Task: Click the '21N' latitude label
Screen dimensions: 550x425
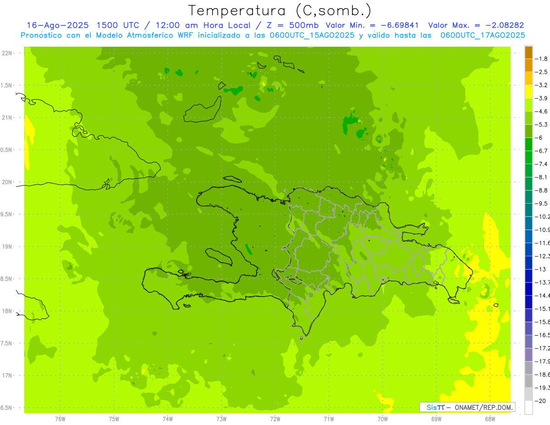Action: tap(8, 117)
